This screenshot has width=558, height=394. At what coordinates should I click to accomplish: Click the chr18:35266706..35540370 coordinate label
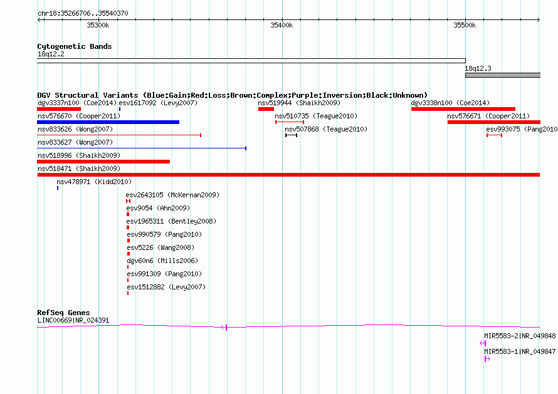pos(83,13)
